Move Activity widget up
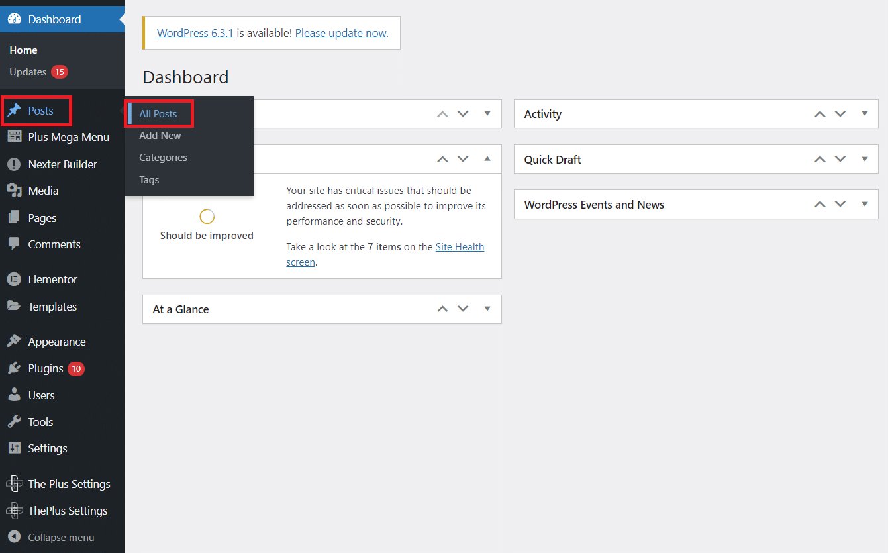 pos(820,114)
